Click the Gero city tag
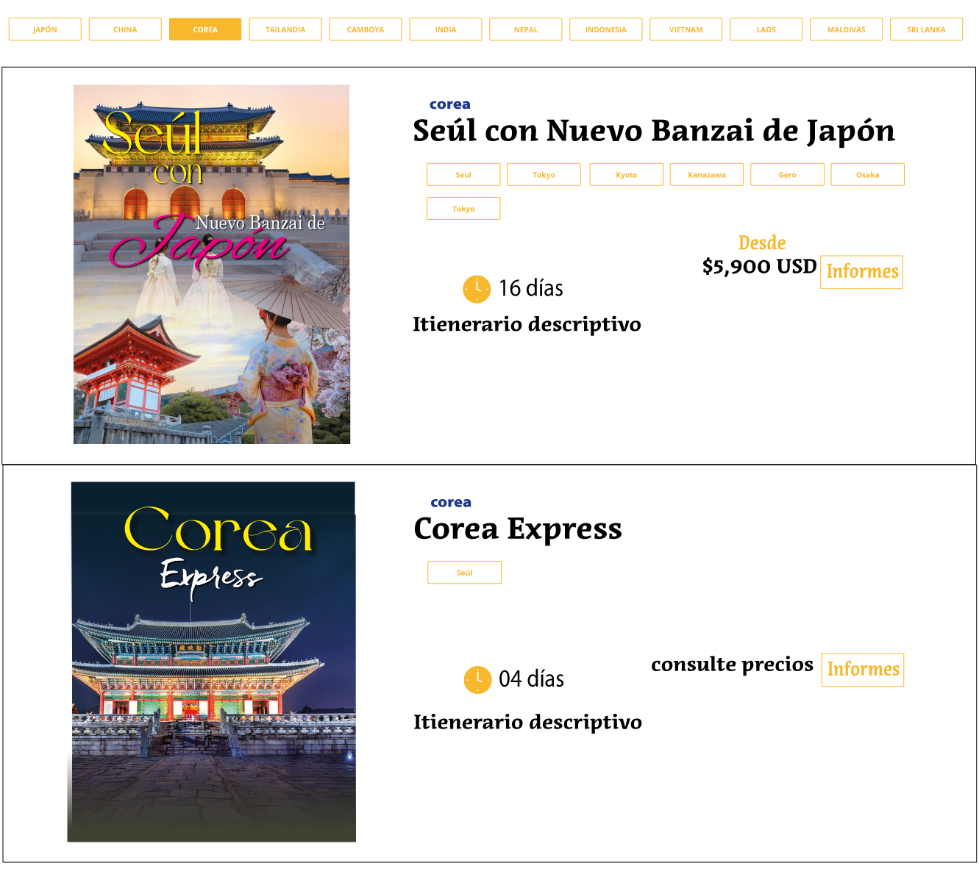Screen dimensions: 979x888 (787, 175)
